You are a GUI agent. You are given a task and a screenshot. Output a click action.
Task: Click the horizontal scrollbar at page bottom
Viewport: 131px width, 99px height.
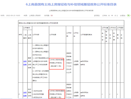[65, 98]
